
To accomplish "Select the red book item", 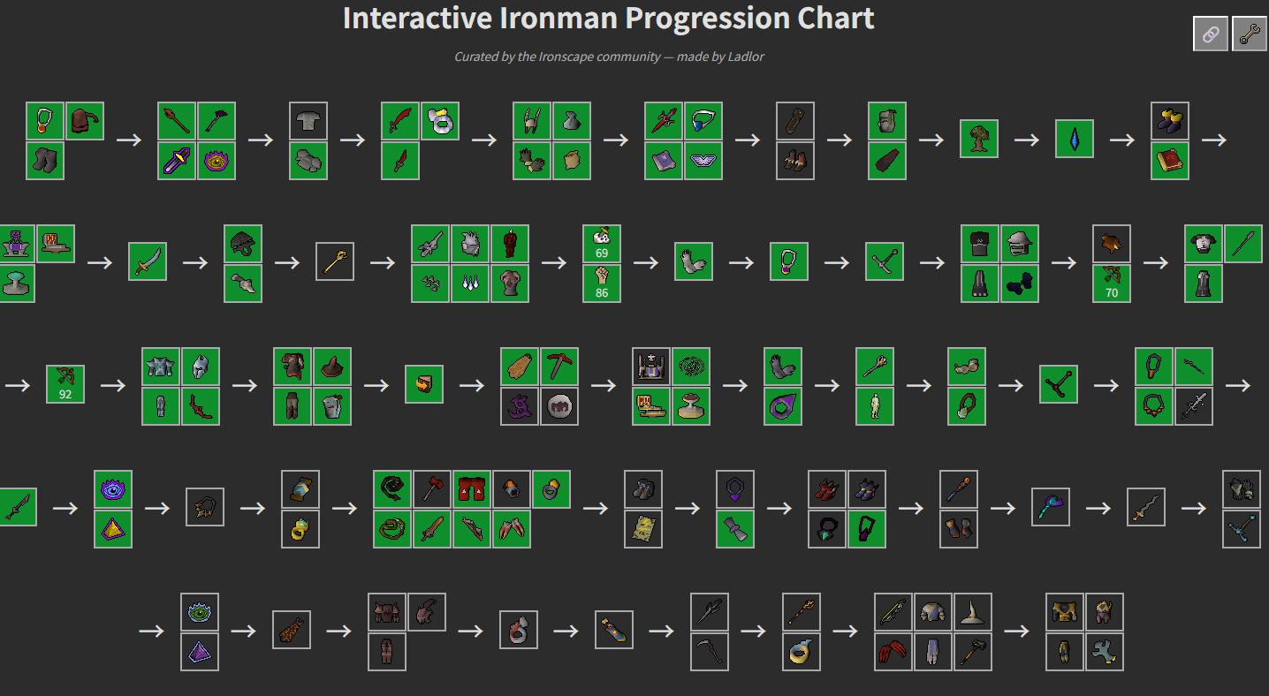I will 1170,161.
